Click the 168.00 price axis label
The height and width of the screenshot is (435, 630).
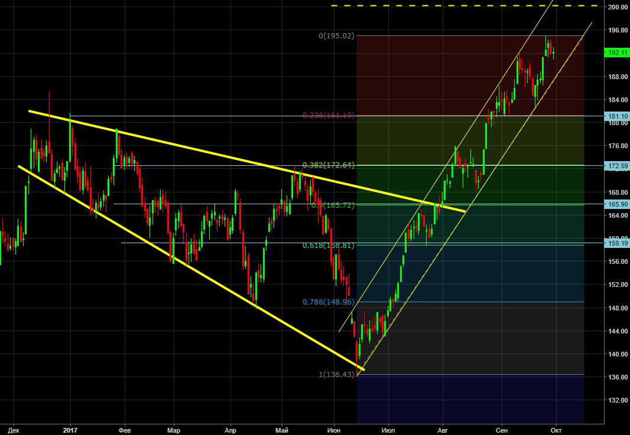click(x=618, y=192)
